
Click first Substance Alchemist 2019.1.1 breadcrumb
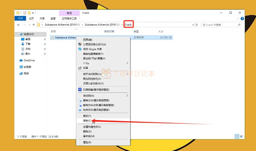[x=62, y=25]
